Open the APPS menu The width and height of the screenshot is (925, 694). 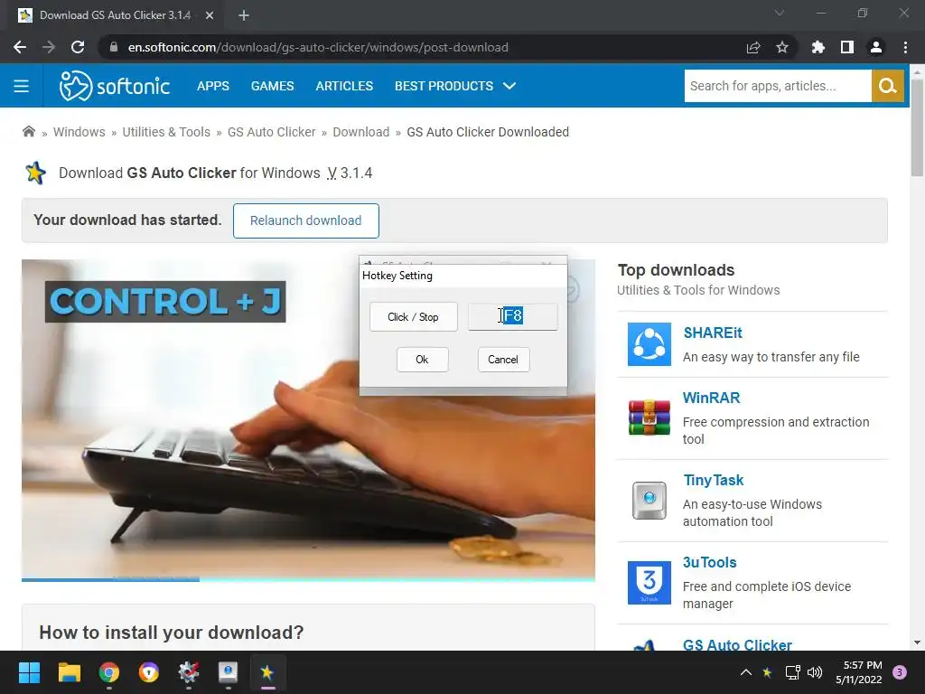(213, 86)
